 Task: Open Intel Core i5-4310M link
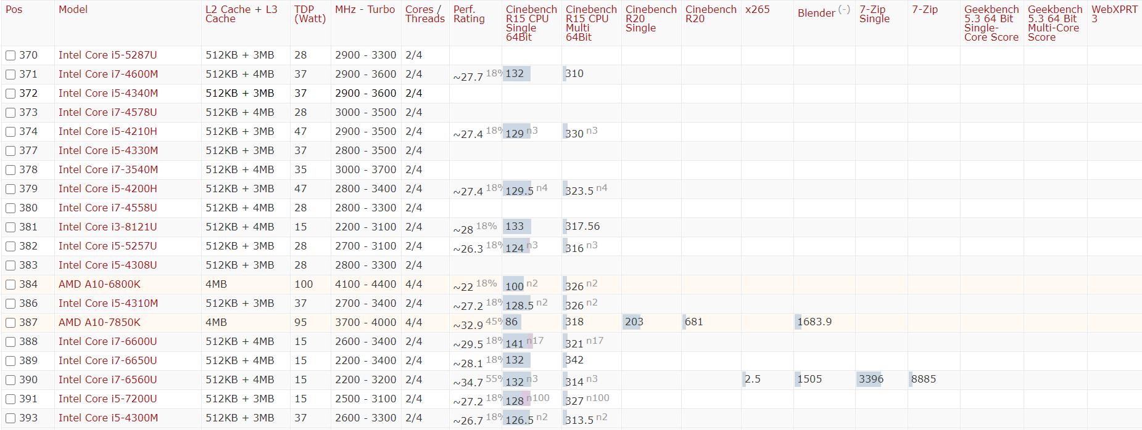click(x=108, y=303)
